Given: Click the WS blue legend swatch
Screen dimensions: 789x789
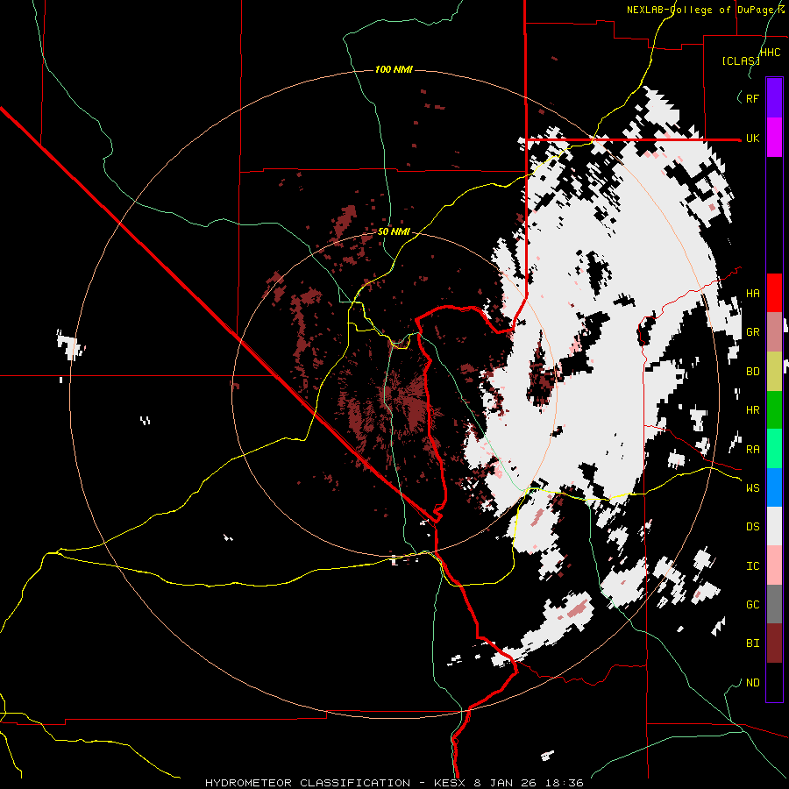Looking at the screenshot, I should (774, 487).
